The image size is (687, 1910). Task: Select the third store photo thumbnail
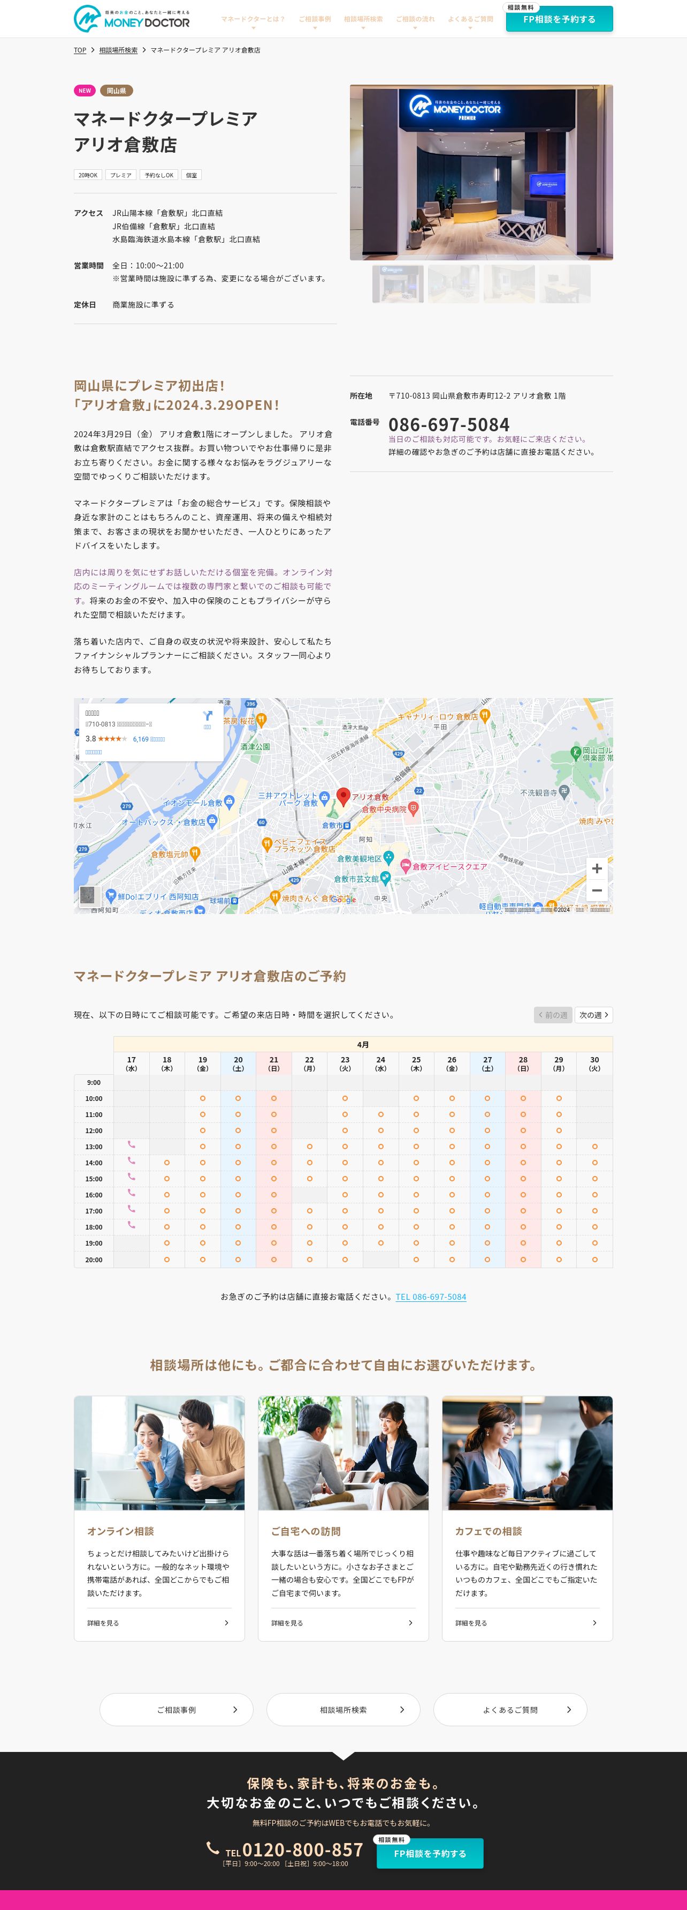509,284
